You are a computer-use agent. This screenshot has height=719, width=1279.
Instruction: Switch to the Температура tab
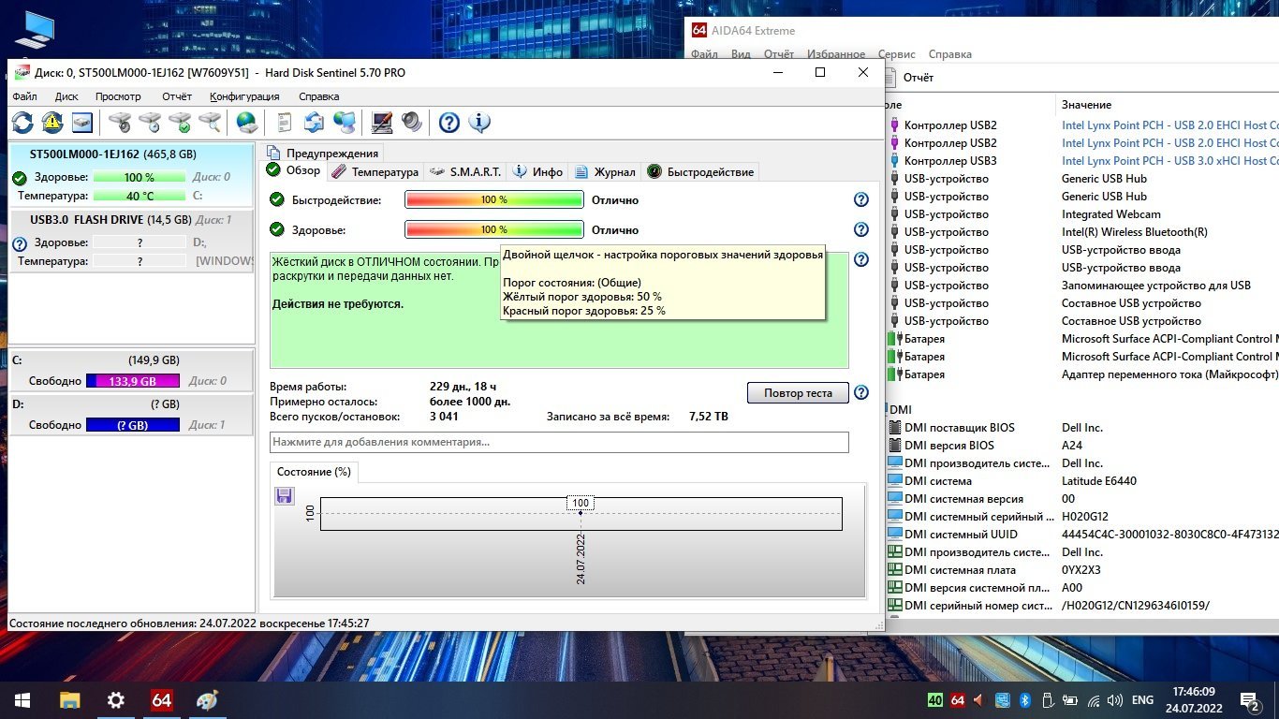click(x=375, y=171)
